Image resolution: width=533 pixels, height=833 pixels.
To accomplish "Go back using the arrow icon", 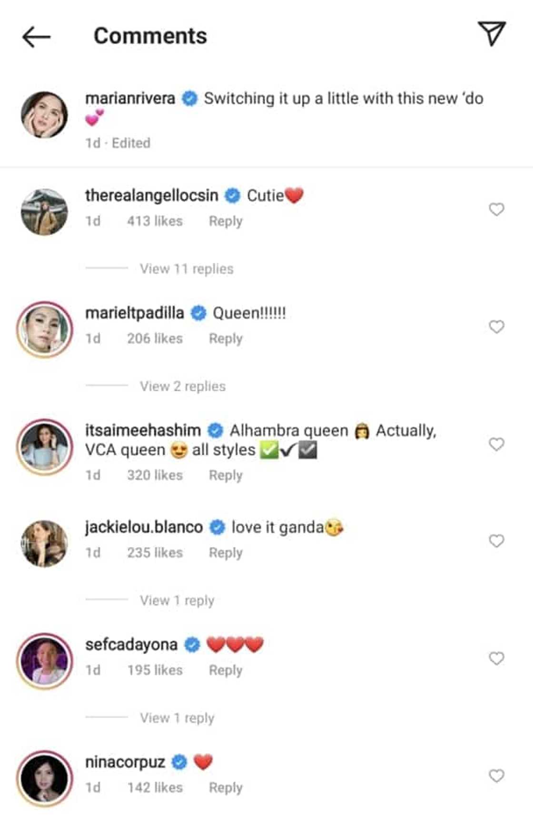I will point(36,37).
